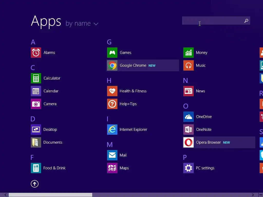Select the letter G group heading
The image size is (263, 197).
(109, 42)
